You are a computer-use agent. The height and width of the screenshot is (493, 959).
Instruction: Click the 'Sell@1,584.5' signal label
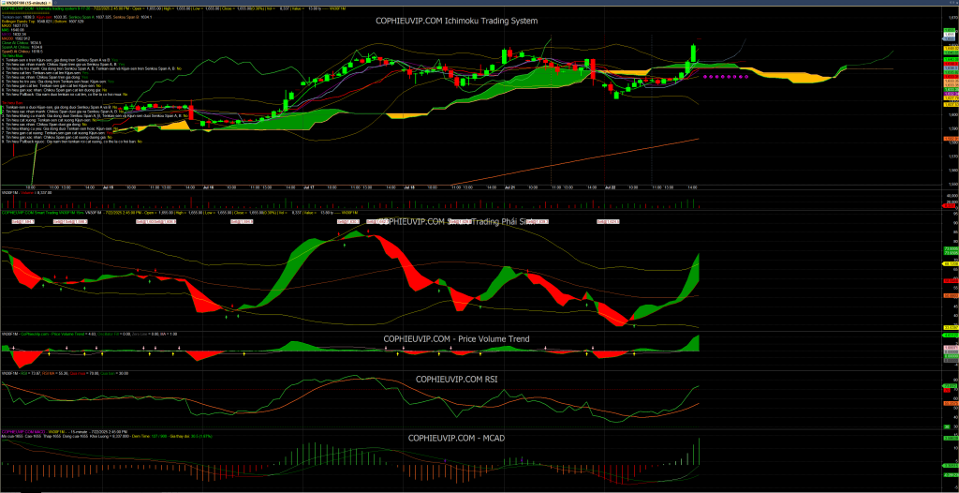[x=25, y=220]
